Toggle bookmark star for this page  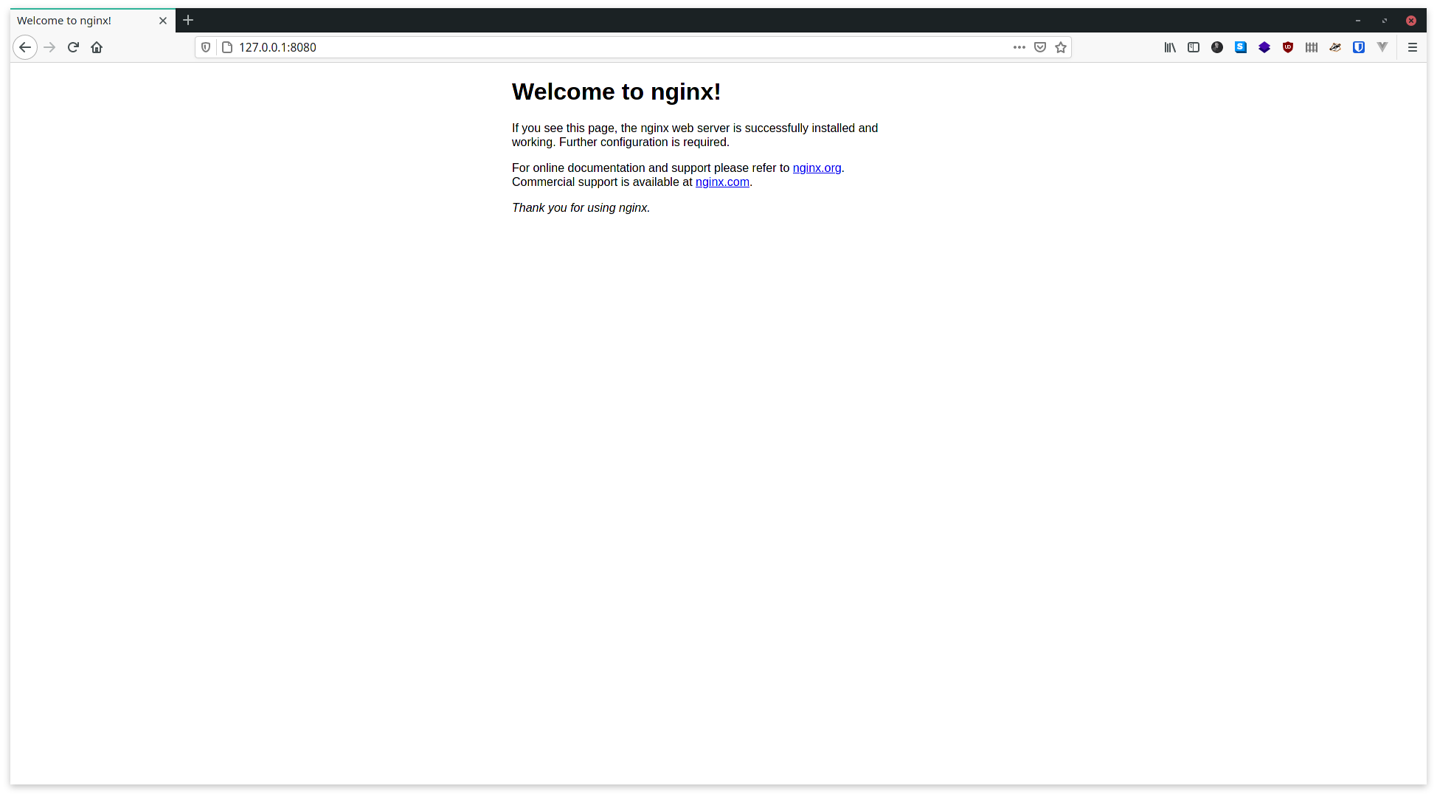(x=1061, y=47)
